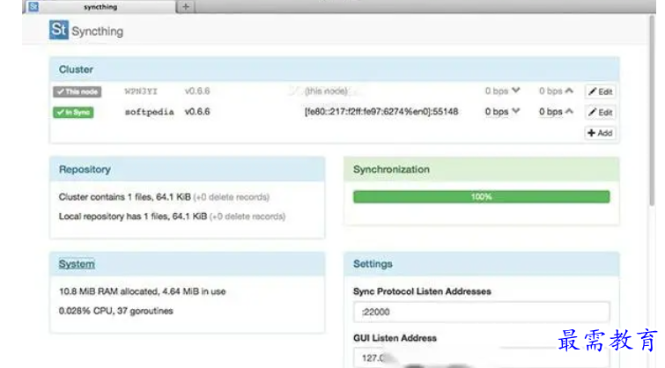Click the (this node) address text
The image size is (665, 368).
326,92
